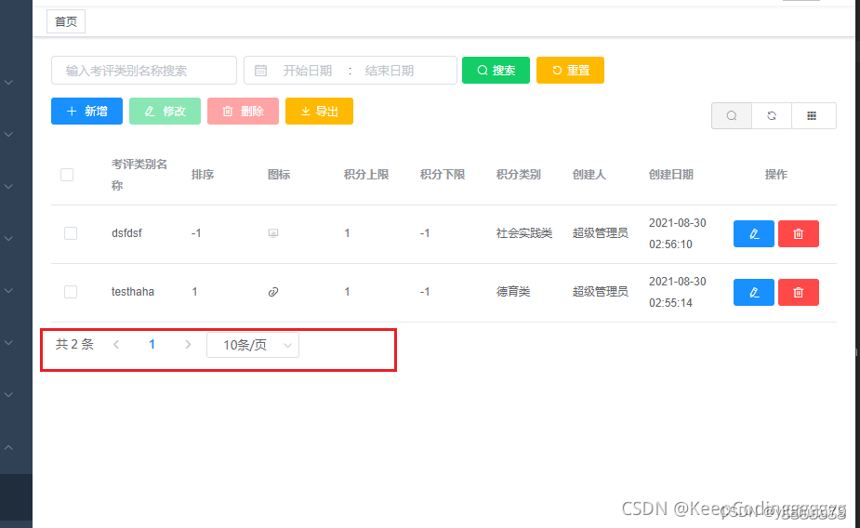Edit the dsfdsf row with pencil button
This screenshot has width=860, height=528.
[754, 234]
